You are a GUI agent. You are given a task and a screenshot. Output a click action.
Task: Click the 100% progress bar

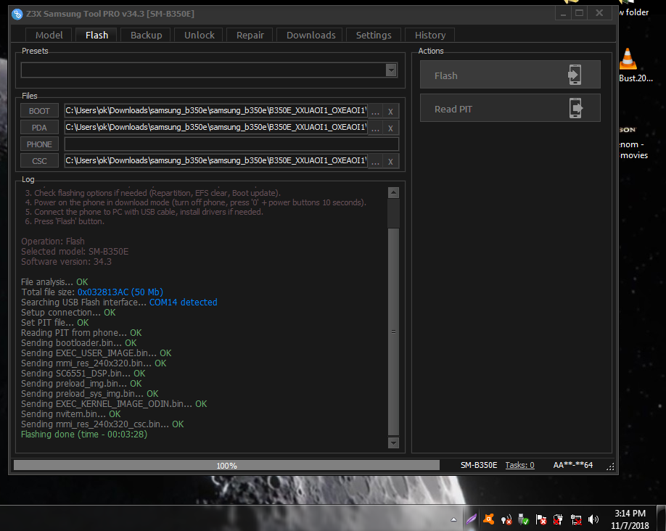(226, 465)
